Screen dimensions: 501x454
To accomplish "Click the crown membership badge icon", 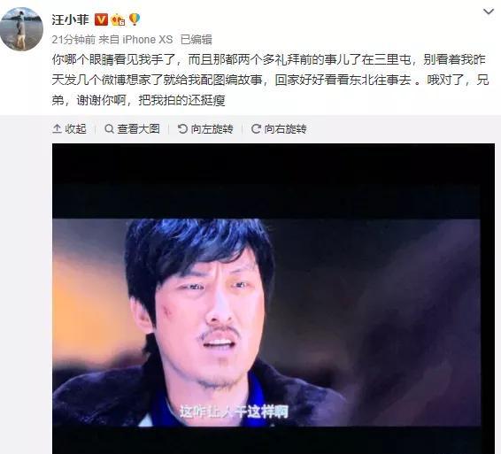I will [x=118, y=20].
